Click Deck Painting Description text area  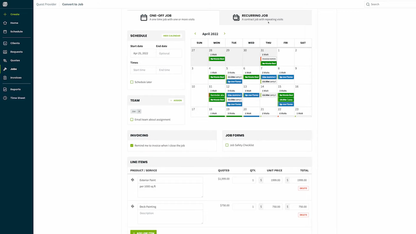pos(170,217)
